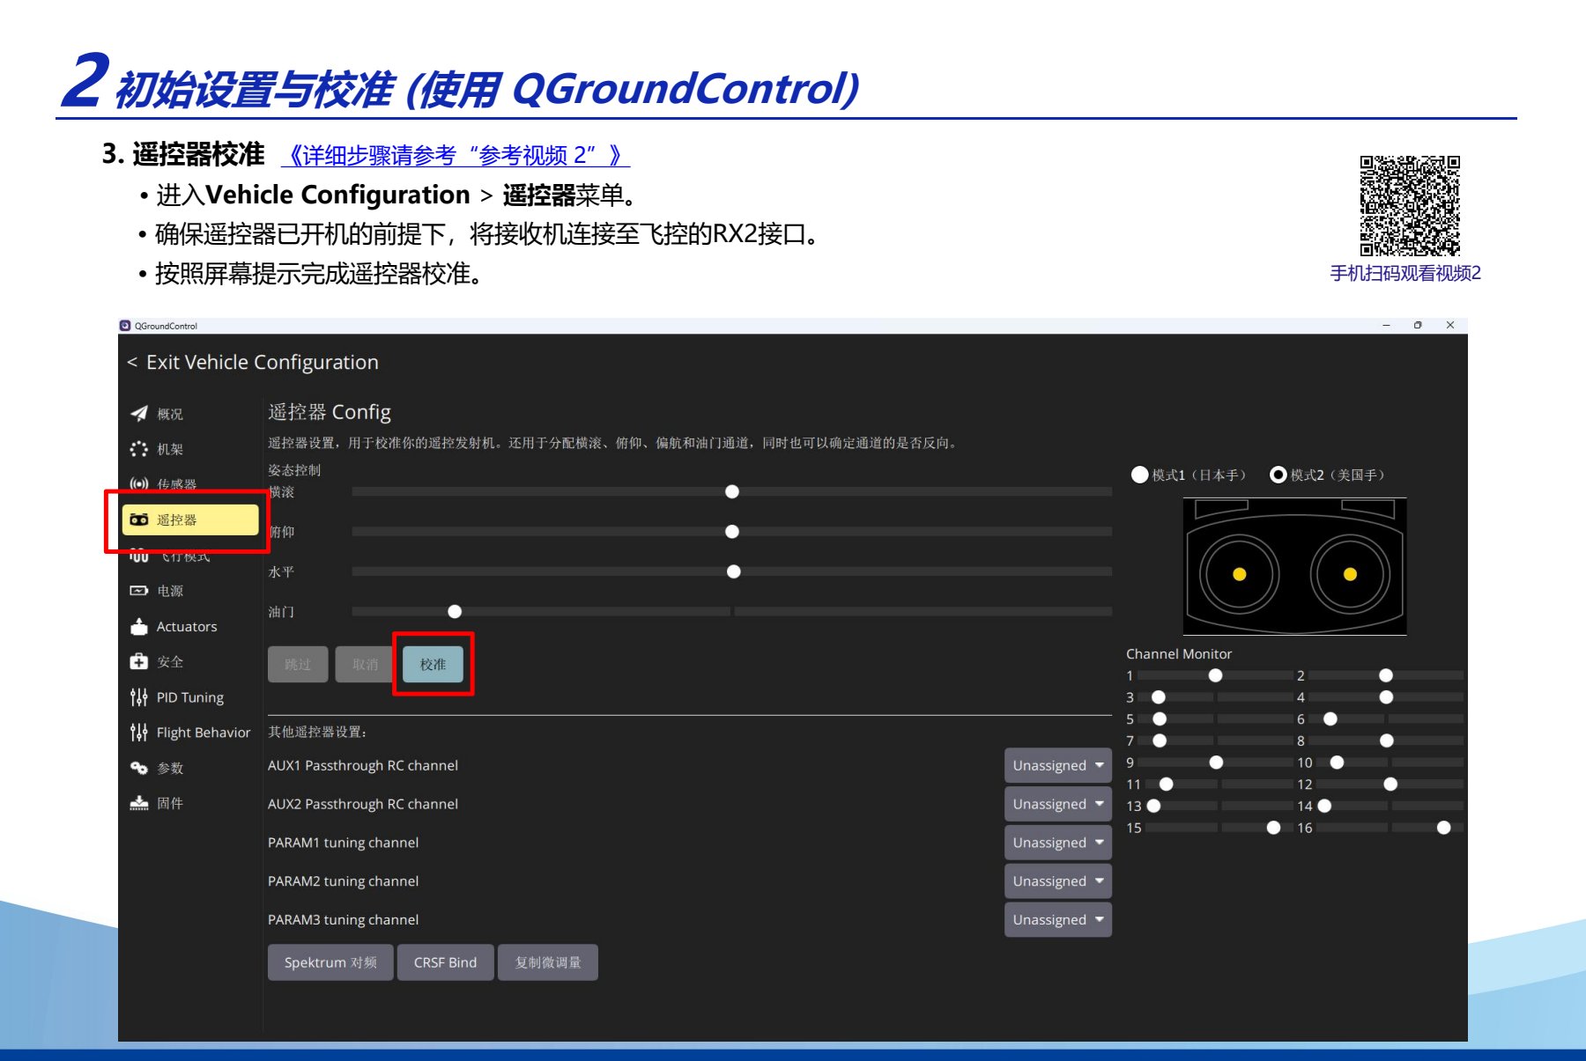Click the 手机扫码观看视频2 caption text

1405,273
